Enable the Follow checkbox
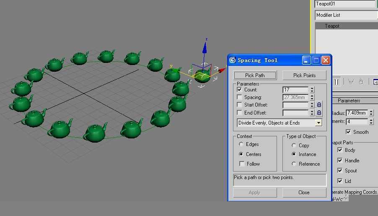The image size is (378, 216). point(242,164)
